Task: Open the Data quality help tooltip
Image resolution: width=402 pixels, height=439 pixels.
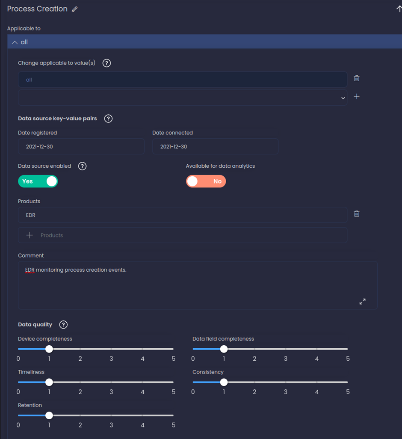Action: [63, 324]
